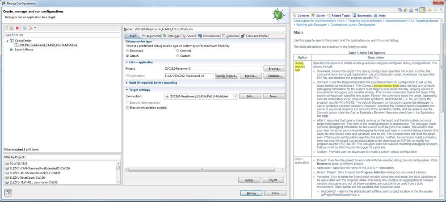This screenshot has width=446, height=202.
Task: Click the Project name input field
Action: [x=213, y=68]
